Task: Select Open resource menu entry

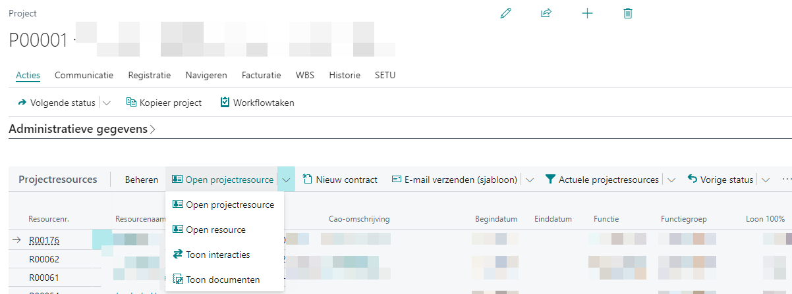Action: point(215,230)
